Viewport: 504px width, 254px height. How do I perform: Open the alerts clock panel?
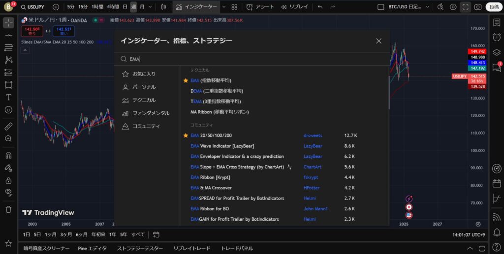click(497, 37)
